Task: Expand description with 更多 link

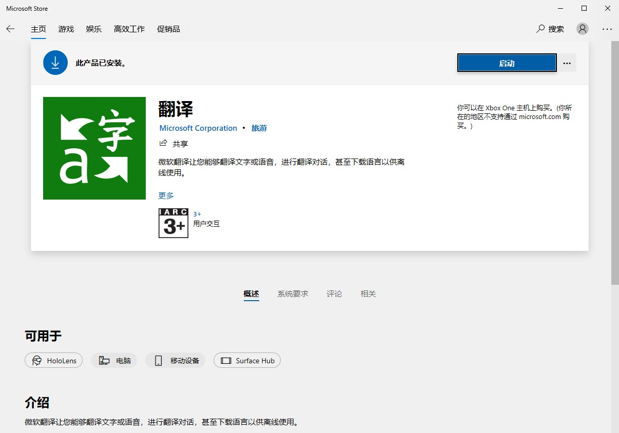Action: point(166,195)
